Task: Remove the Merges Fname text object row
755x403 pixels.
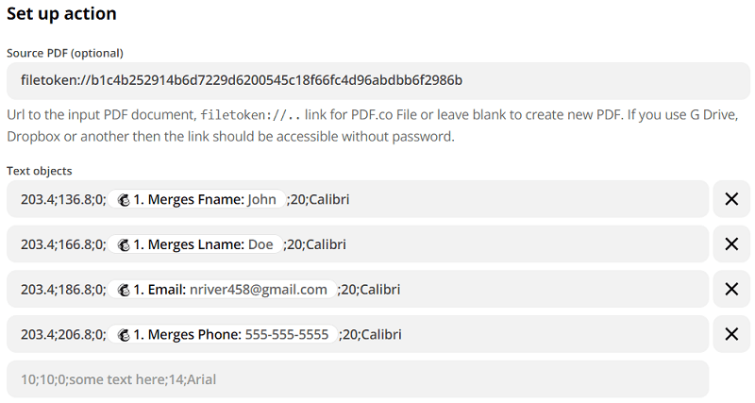Action: [x=730, y=199]
